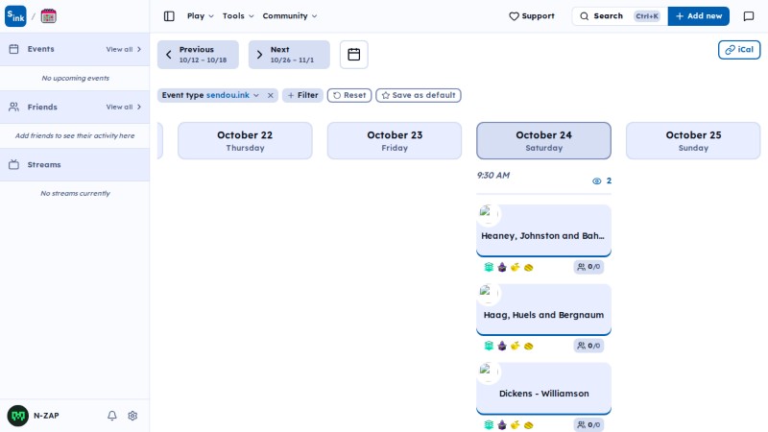Open the sendou.ink home logo
Viewport: 768px width, 432px height.
tap(15, 16)
